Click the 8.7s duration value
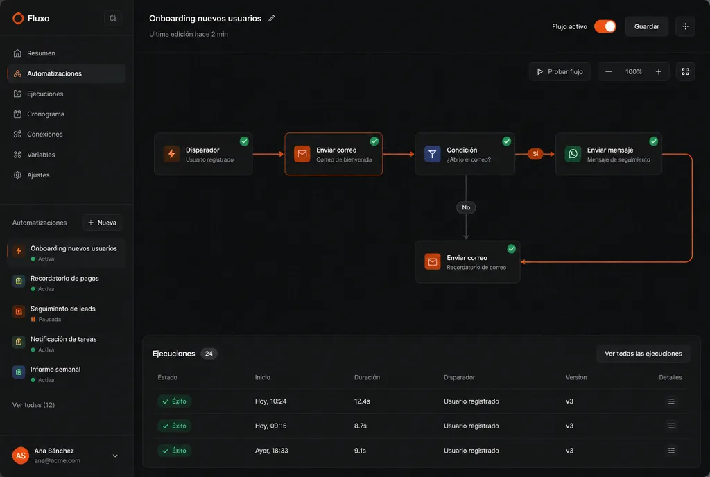 point(361,426)
